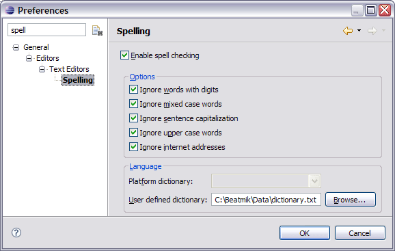This screenshot has height=251, width=395.
Task: Maximize the Preferences window
Action: pyautogui.click(x=370, y=10)
